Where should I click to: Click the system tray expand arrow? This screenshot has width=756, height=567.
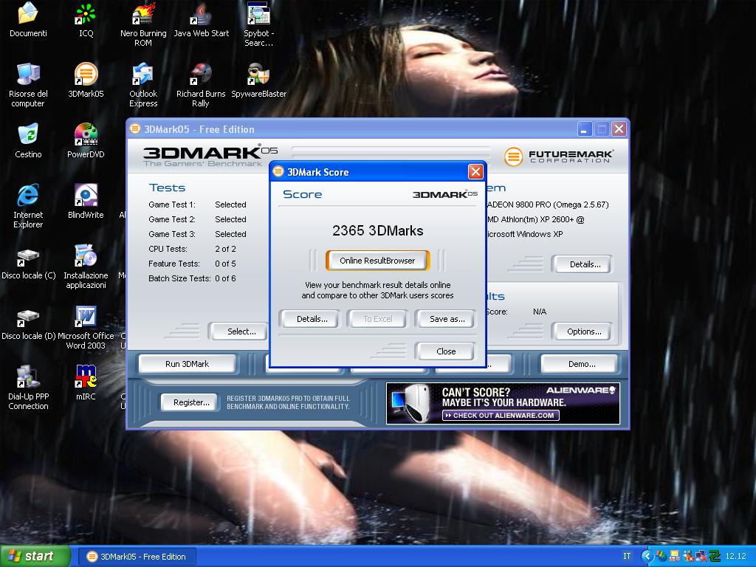(647, 557)
